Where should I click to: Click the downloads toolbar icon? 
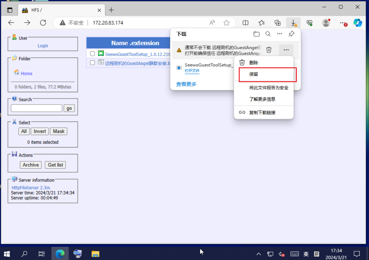(293, 23)
